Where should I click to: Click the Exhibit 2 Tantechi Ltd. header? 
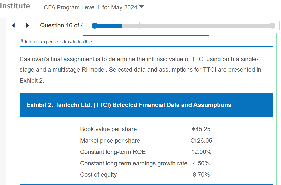tap(129, 105)
